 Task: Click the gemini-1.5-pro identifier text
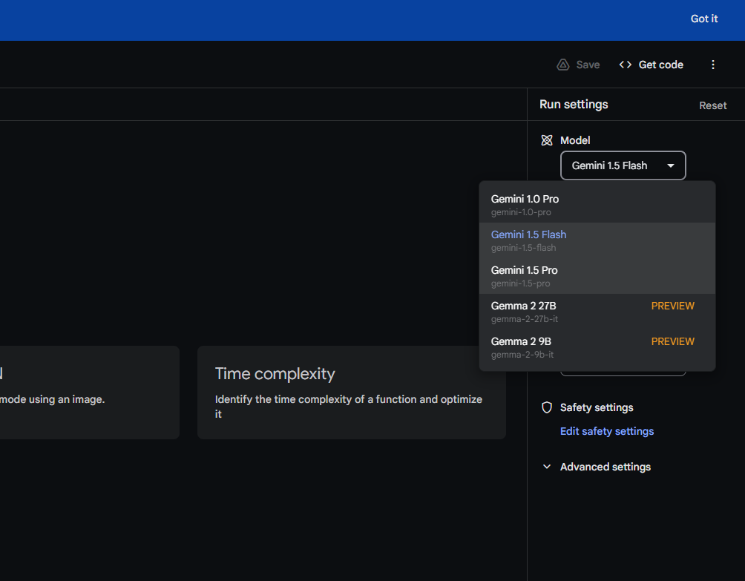(x=520, y=283)
